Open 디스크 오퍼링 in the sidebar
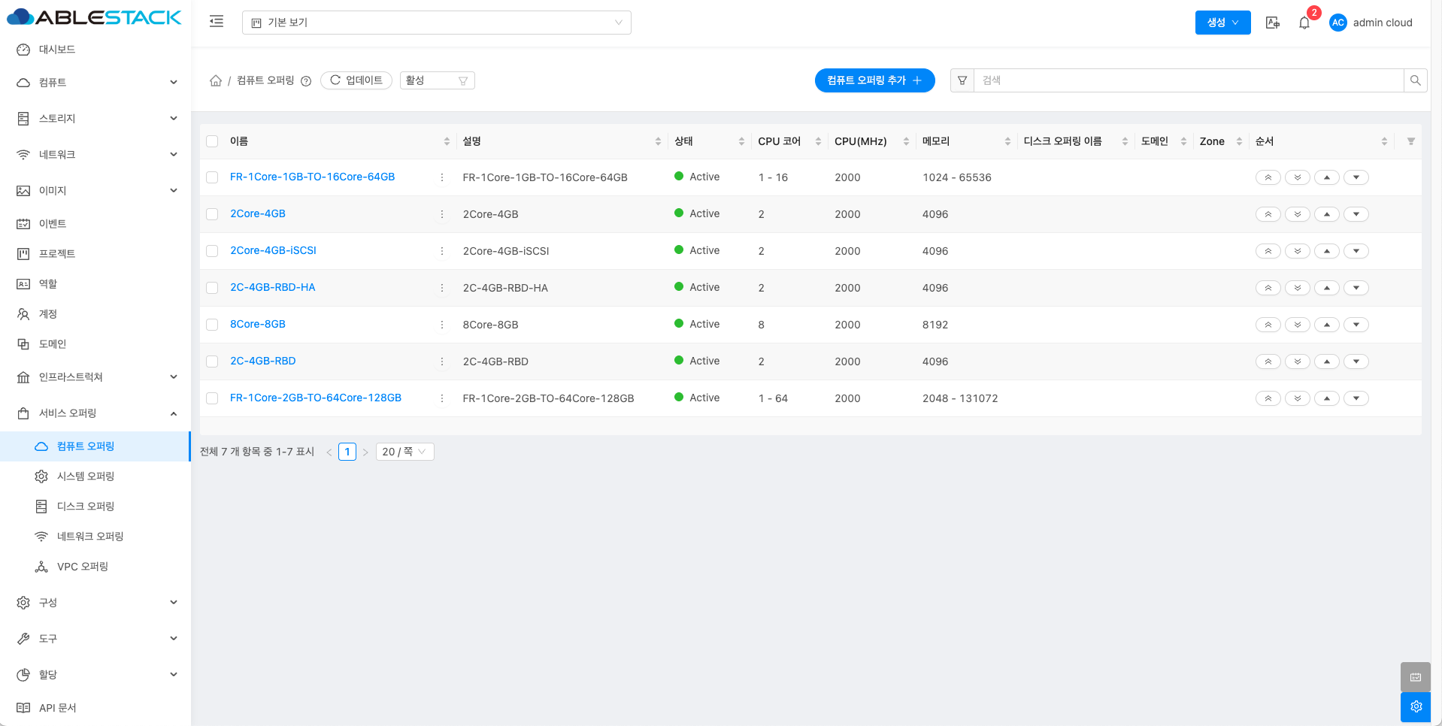 [86, 507]
